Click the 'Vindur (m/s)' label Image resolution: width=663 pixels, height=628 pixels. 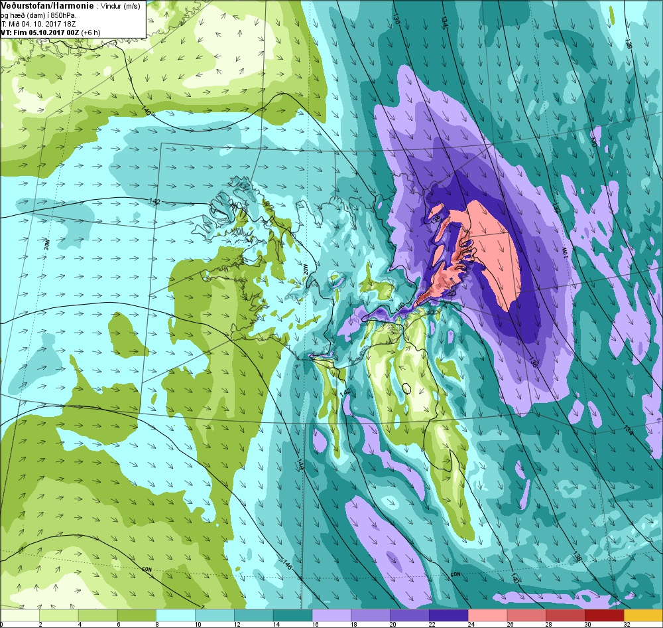click(x=121, y=7)
